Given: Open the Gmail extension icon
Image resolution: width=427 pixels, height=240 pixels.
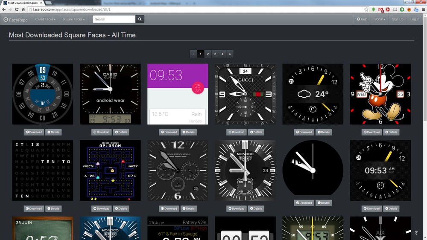Looking at the screenshot, I should coord(381,9).
